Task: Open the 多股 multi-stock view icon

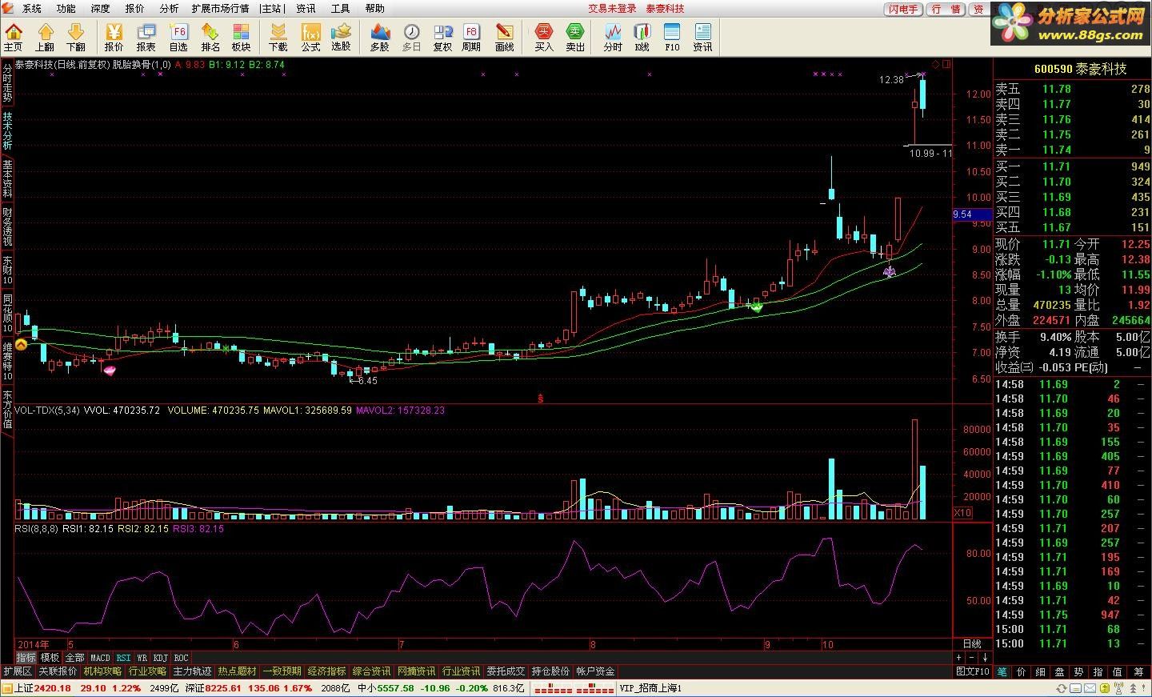Action: 379,37
